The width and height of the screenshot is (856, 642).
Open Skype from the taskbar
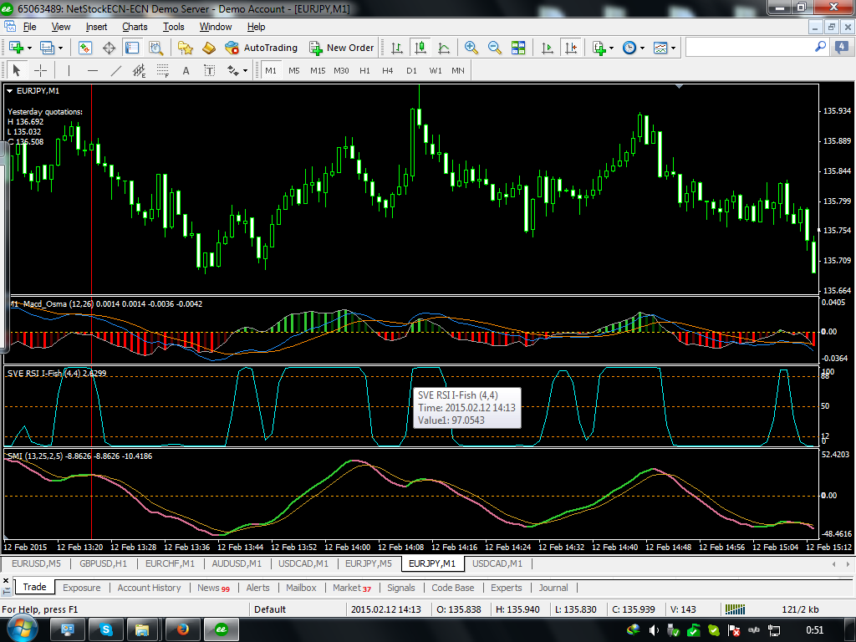(x=106, y=630)
